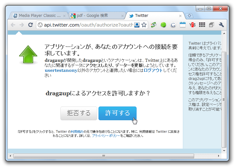Image resolution: width=236 pixels, height=168 pixels.
Task: Click the vertical scrollbar thumb
Action: click(x=224, y=100)
